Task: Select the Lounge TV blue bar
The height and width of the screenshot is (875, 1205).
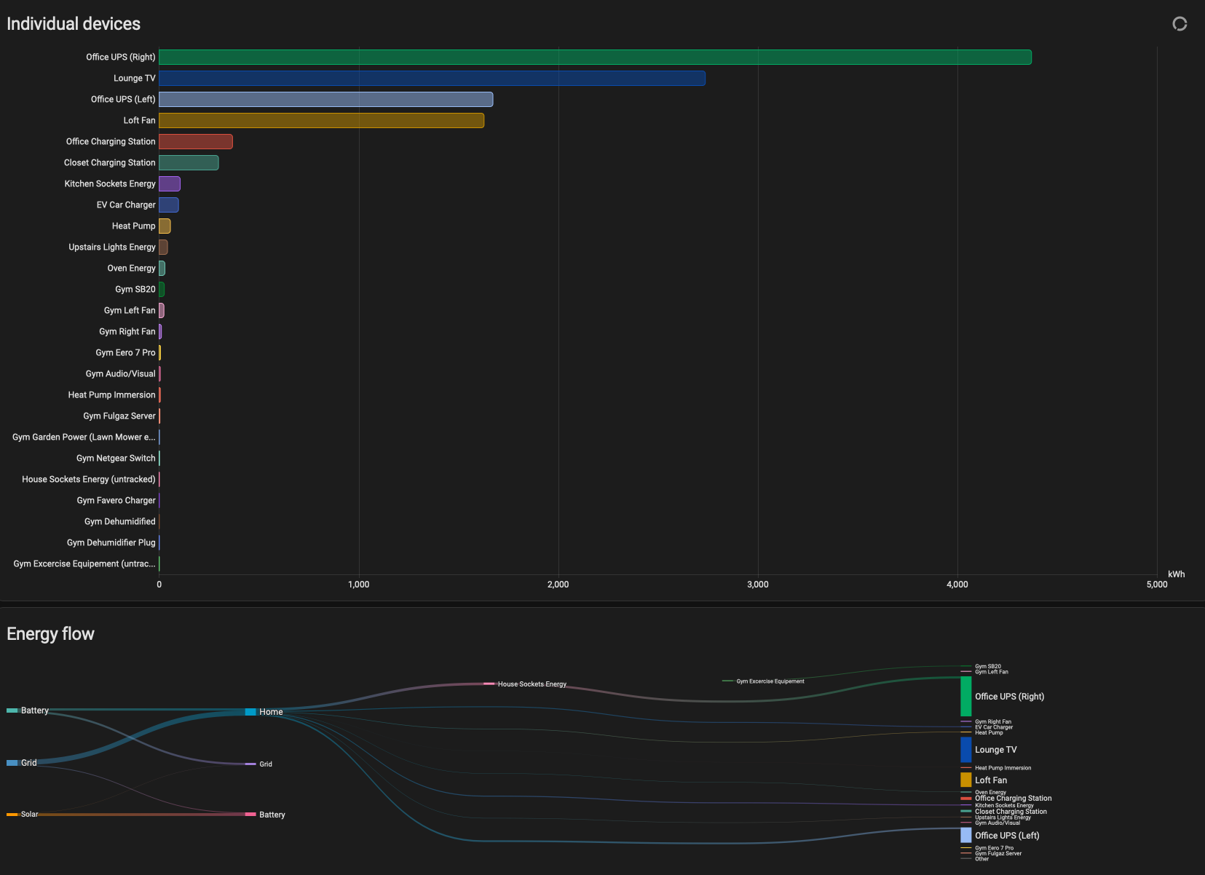Action: tap(432, 78)
